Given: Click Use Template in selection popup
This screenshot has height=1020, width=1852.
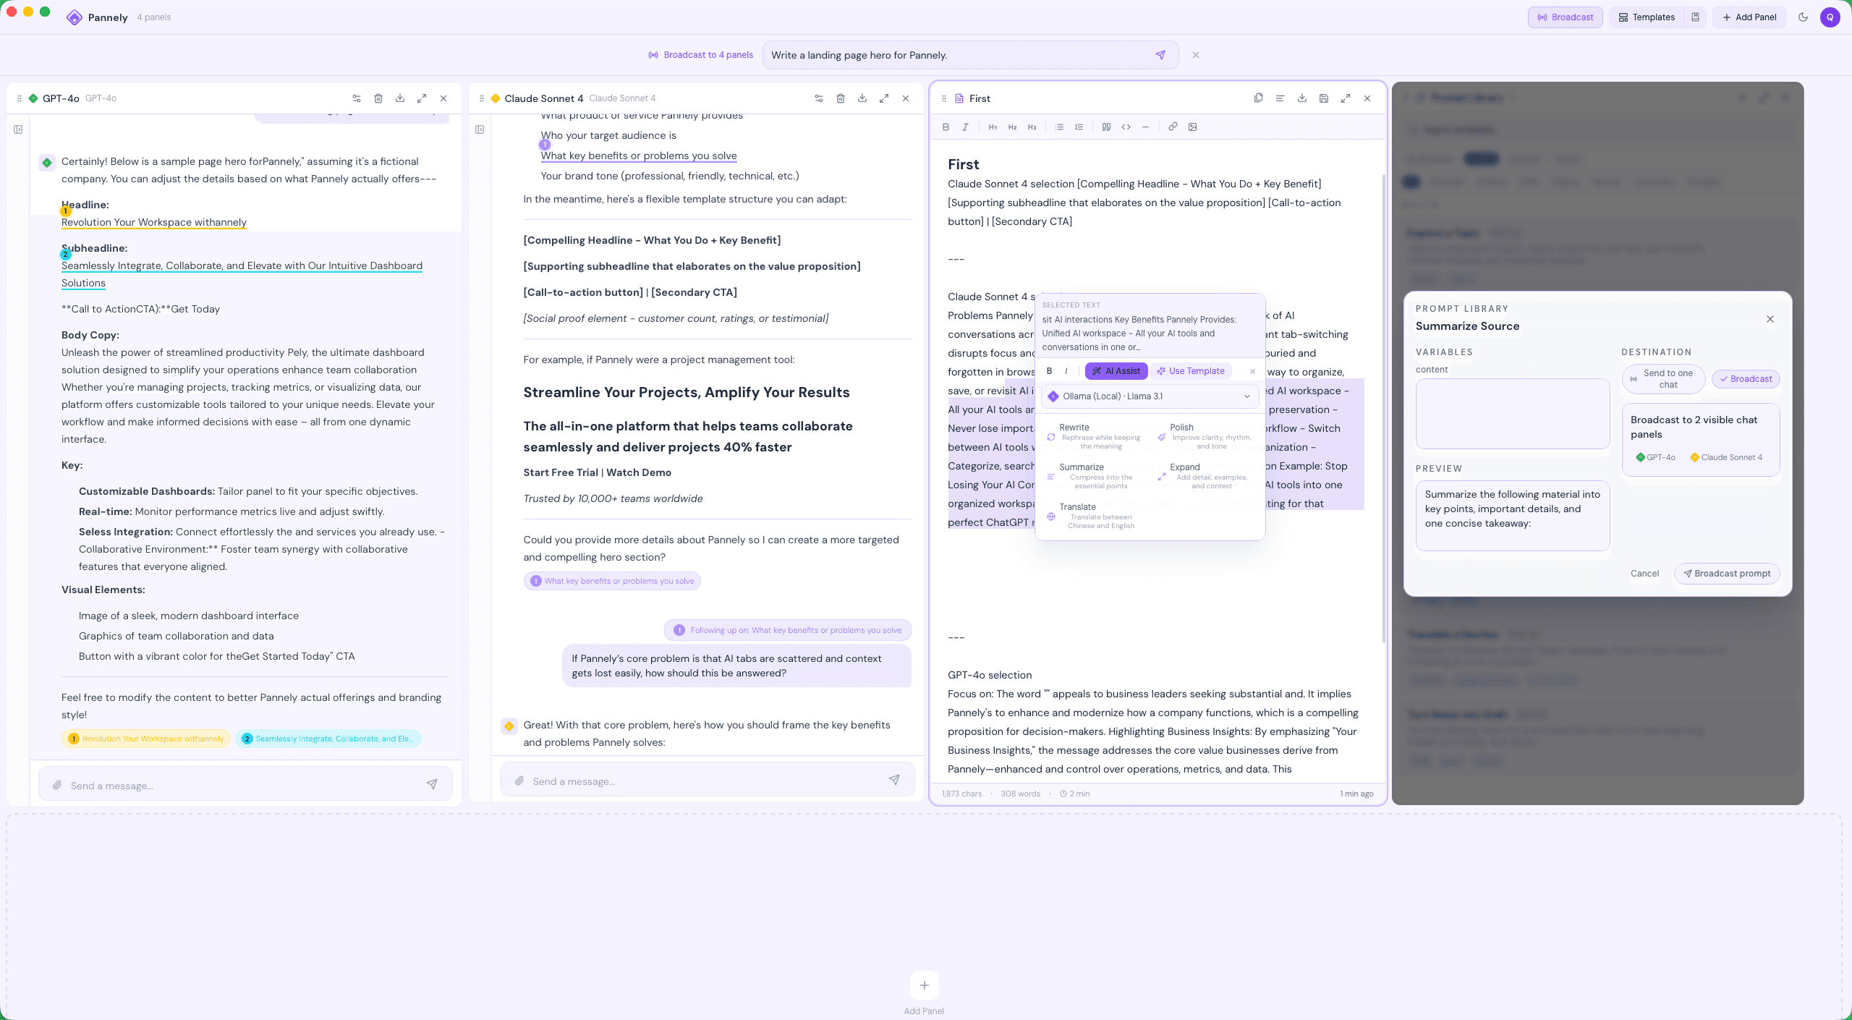Looking at the screenshot, I should [1191, 371].
